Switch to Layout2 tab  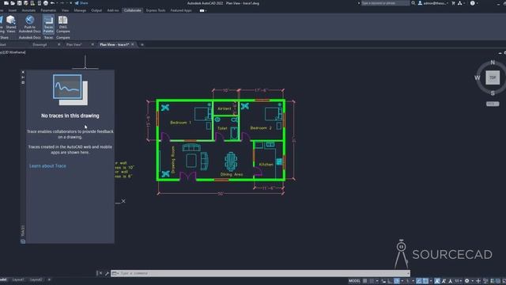coord(36,279)
